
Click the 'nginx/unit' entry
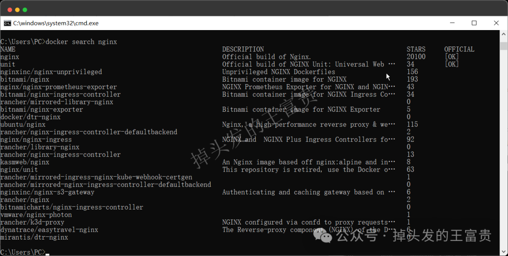coord(19,170)
